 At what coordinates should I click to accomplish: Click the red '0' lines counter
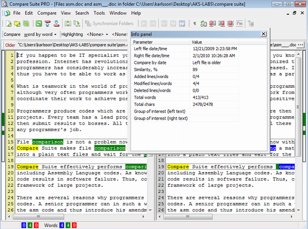[36, 225]
